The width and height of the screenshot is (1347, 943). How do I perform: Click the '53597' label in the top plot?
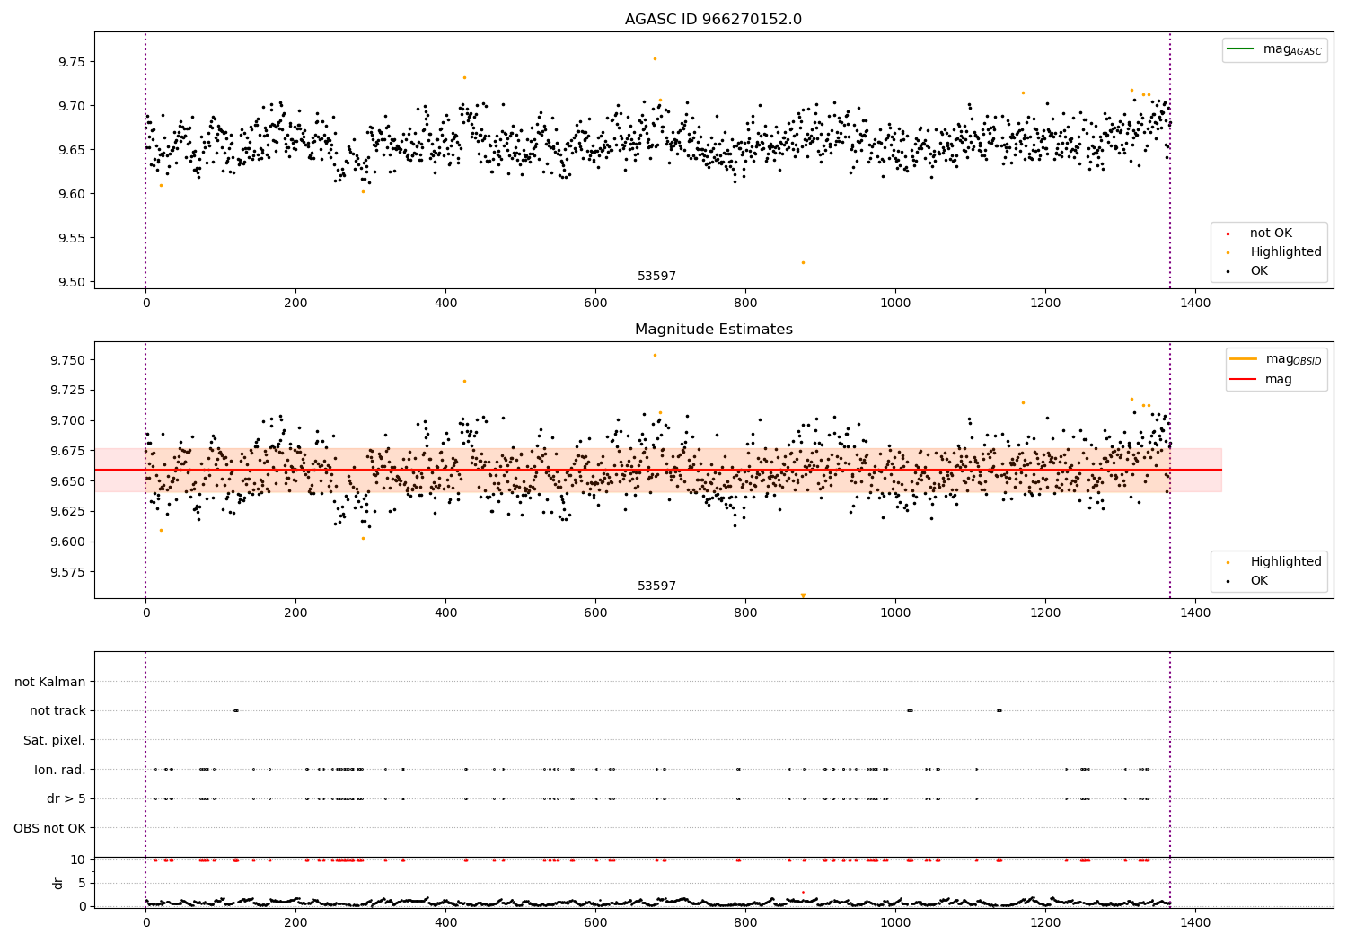[656, 276]
